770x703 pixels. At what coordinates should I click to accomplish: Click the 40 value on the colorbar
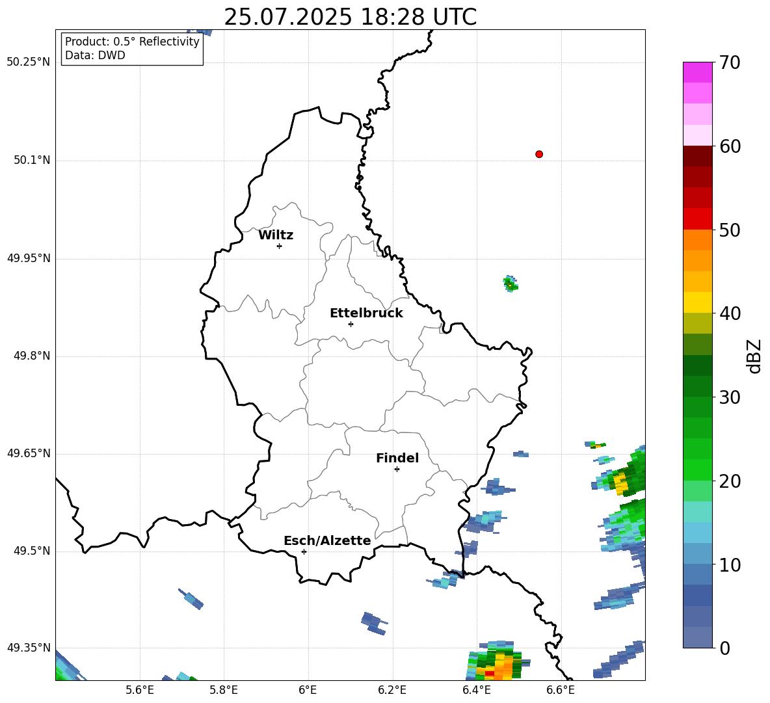point(730,313)
